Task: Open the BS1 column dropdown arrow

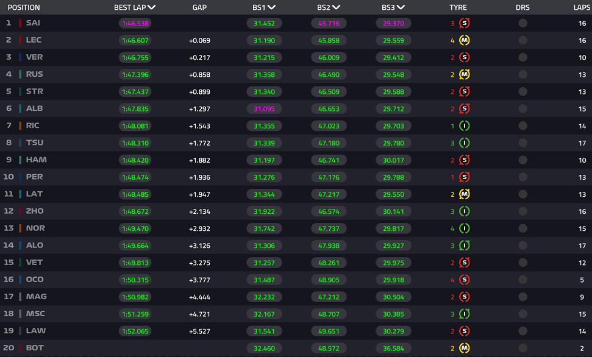Action: pos(271,7)
